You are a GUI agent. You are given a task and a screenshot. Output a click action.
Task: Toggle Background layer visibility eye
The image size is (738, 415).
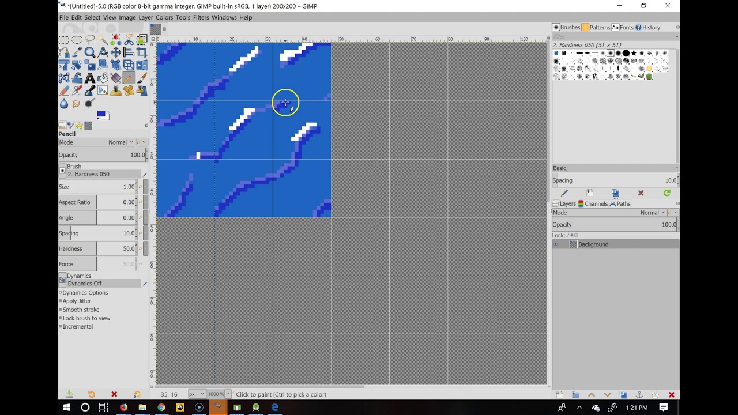556,244
